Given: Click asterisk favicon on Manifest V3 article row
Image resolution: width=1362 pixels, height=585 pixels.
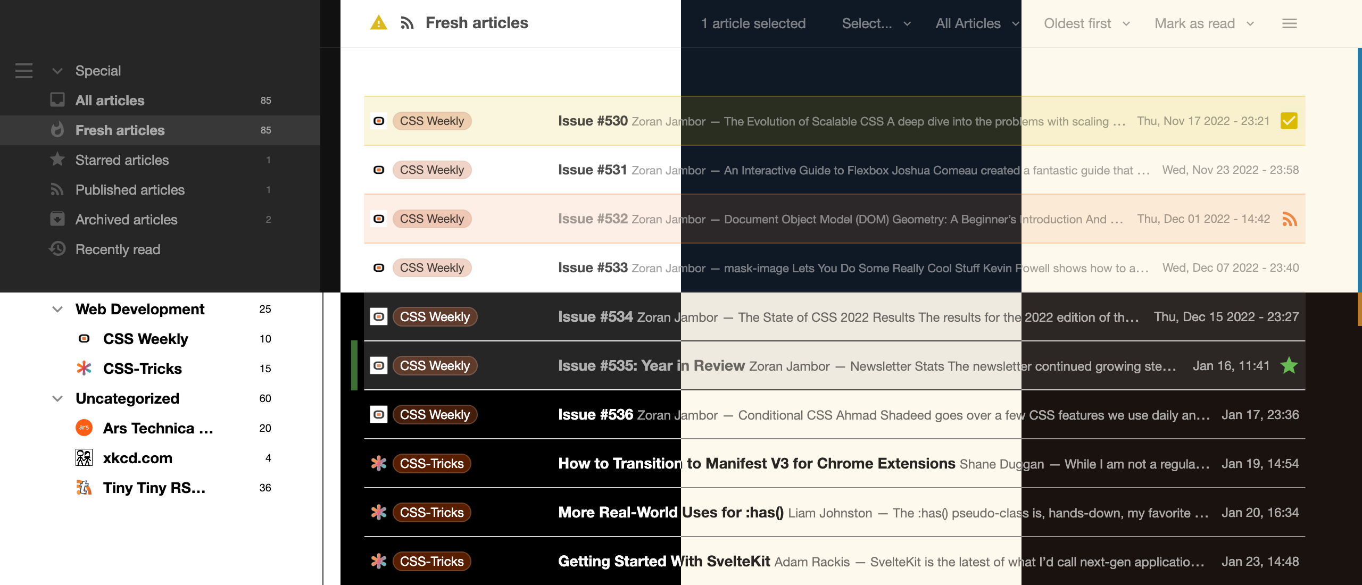Looking at the screenshot, I should [x=379, y=463].
